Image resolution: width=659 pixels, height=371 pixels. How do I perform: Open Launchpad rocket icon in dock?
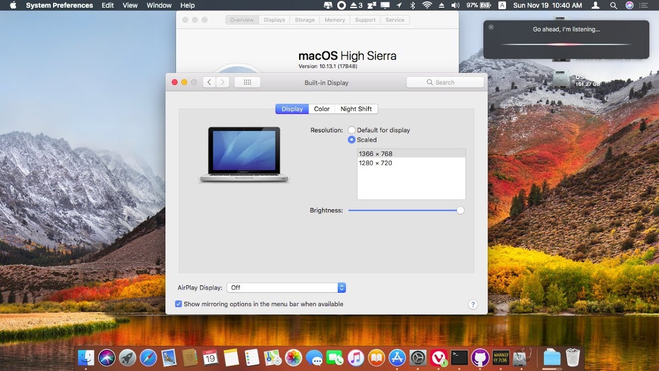(127, 357)
